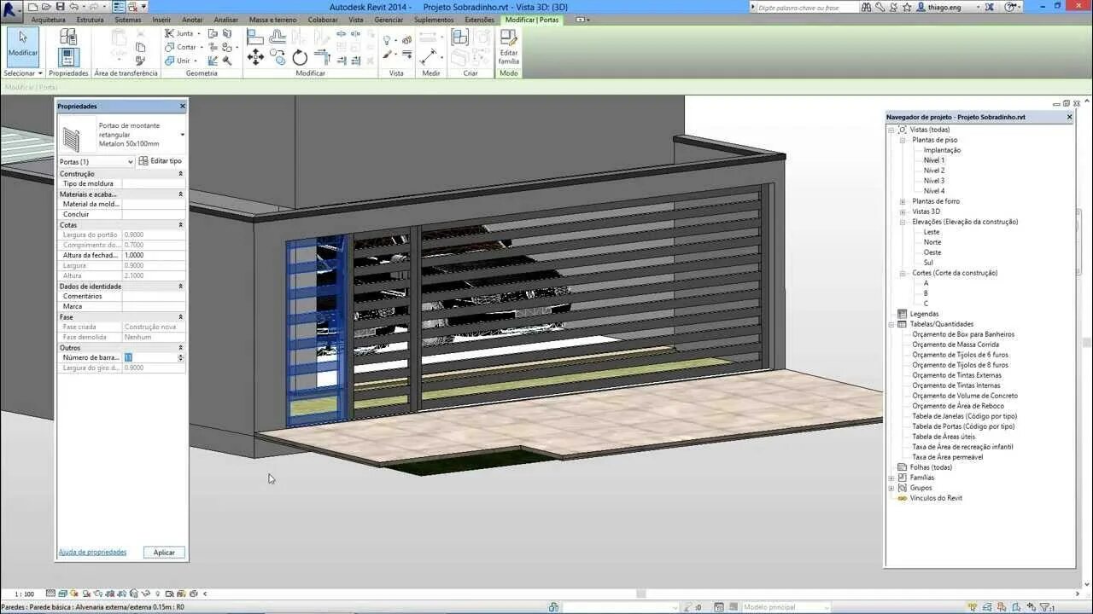Select the Medir dimension tool
This screenshot has width=1093, height=614.
tap(429, 56)
